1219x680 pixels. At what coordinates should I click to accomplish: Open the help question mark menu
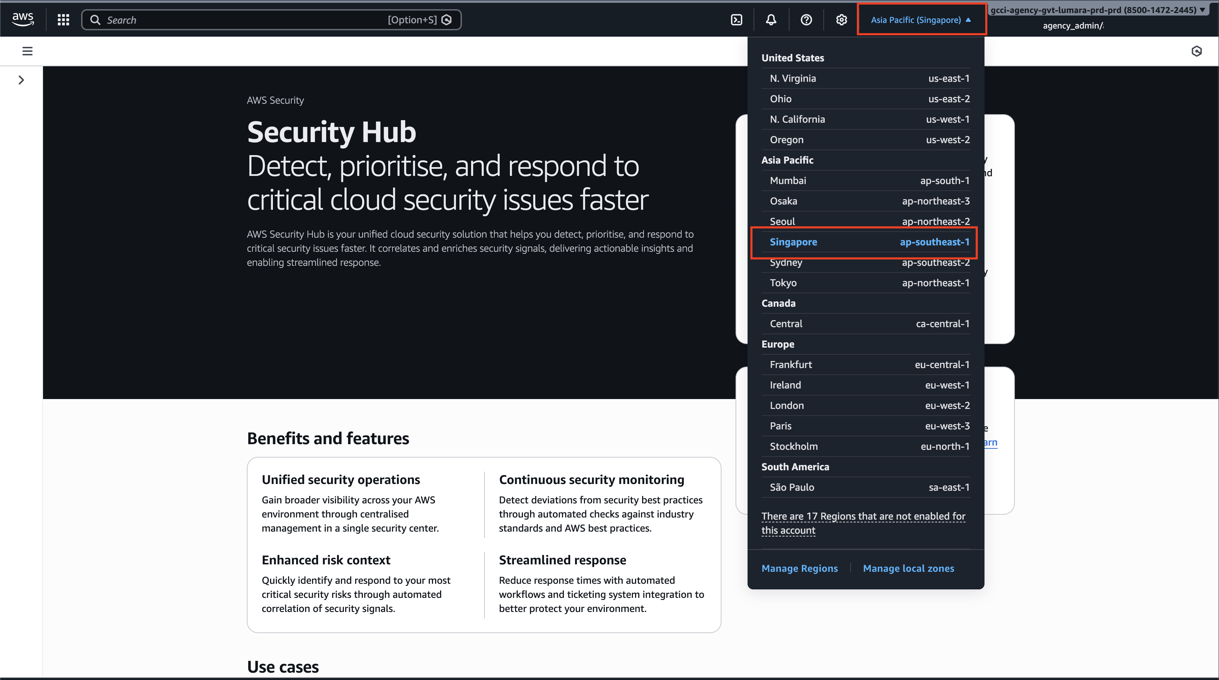point(806,19)
